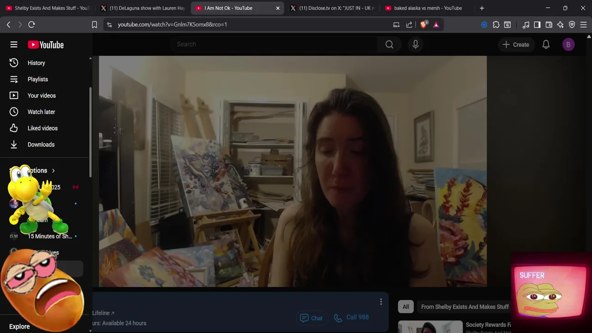Click the share page icon in address bar
Image resolution: width=592 pixels, height=333 pixels.
(x=409, y=25)
